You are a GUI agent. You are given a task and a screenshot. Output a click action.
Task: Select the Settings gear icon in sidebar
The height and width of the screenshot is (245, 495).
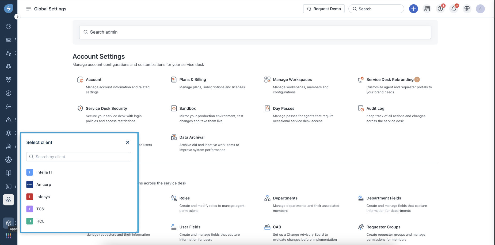click(8, 200)
